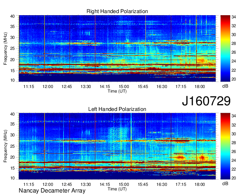Click the "18:00" time tick under top plot
This screenshot has height=195, width=240.
tap(200, 87)
